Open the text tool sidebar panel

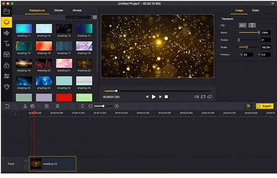tap(6, 43)
